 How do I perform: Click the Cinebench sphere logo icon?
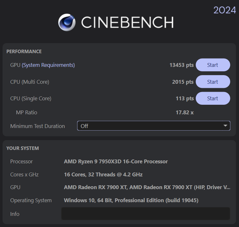pyautogui.click(x=67, y=22)
